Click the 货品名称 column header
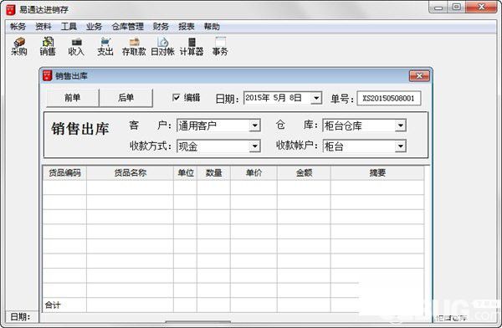This screenshot has height=328, width=502. point(130,173)
